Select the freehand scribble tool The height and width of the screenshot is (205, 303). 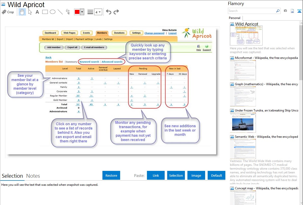pyautogui.click(x=68, y=12)
